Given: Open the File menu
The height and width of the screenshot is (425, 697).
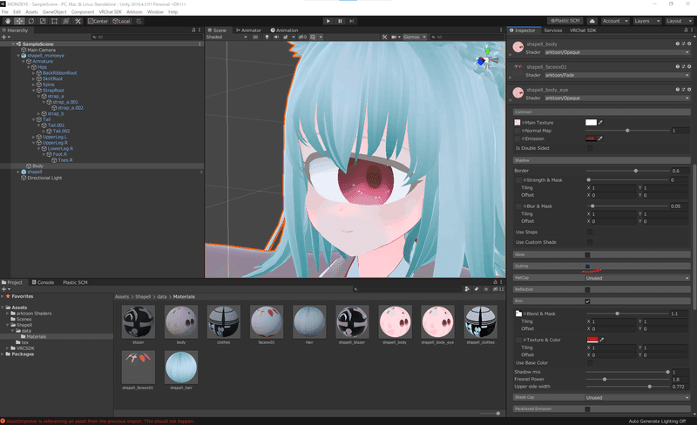Looking at the screenshot, I should pyautogui.click(x=5, y=12).
